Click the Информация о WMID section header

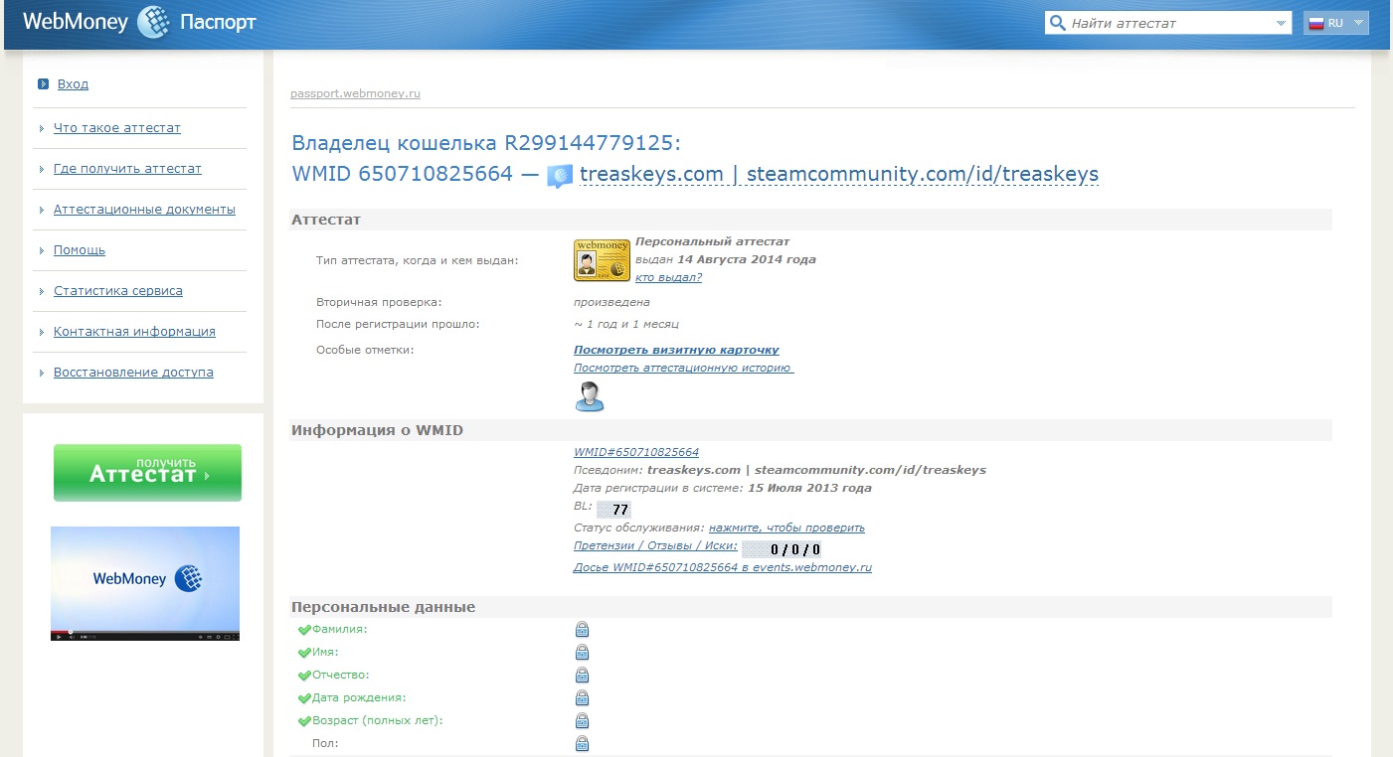click(377, 430)
